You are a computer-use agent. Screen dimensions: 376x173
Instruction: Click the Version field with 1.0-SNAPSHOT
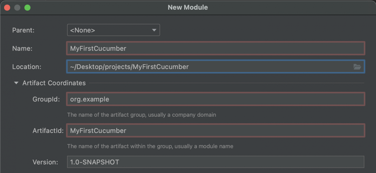click(215, 162)
